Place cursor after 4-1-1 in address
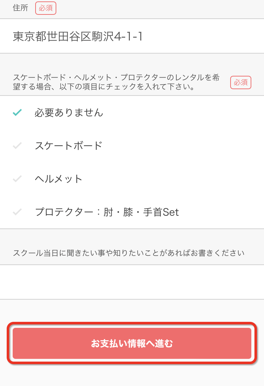The width and height of the screenshot is (264, 386). pyautogui.click(x=143, y=36)
